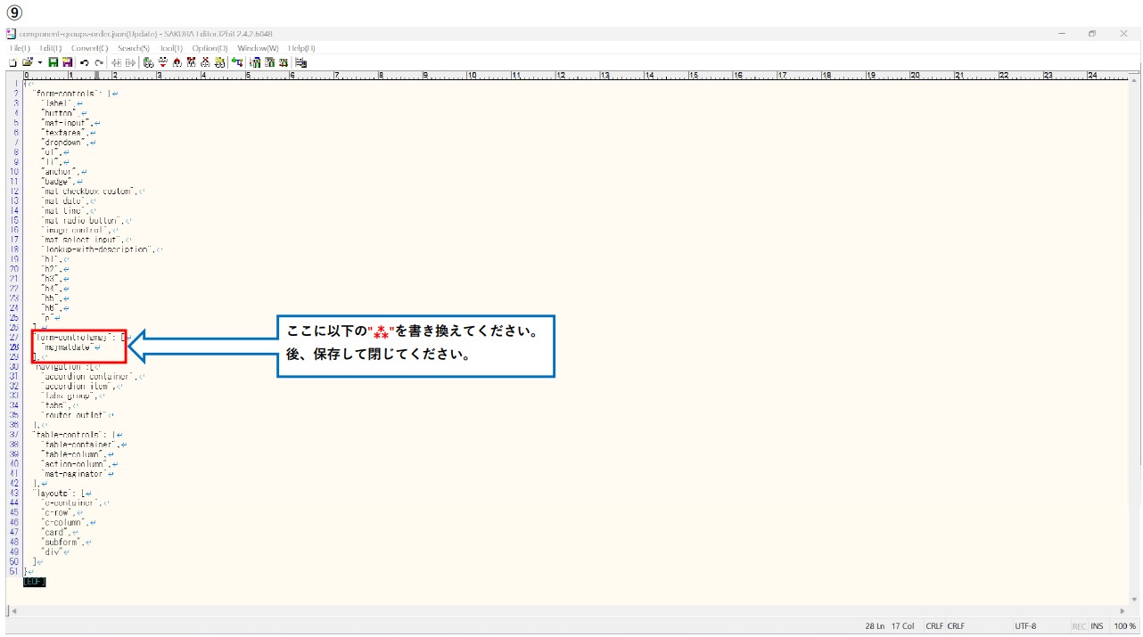Click line 28 text "msgmatdate" in editor
Screen dimensions: 1143x637
tap(67, 347)
